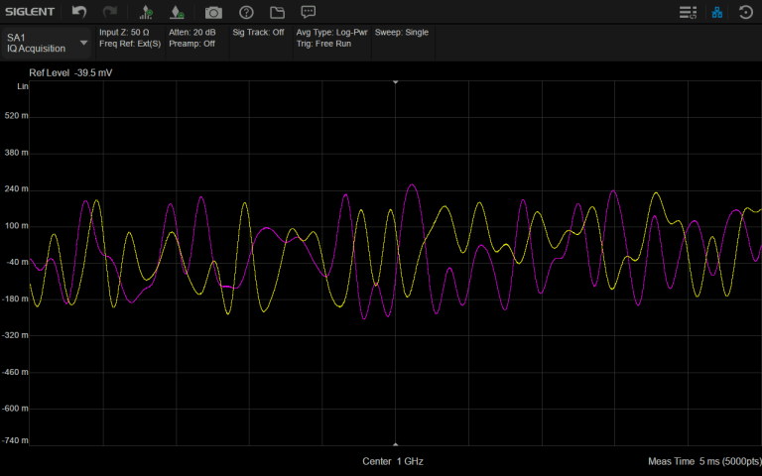Viewport: 762px width, 476px height.
Task: Click the preset reset icon at top right
Action: [746, 12]
